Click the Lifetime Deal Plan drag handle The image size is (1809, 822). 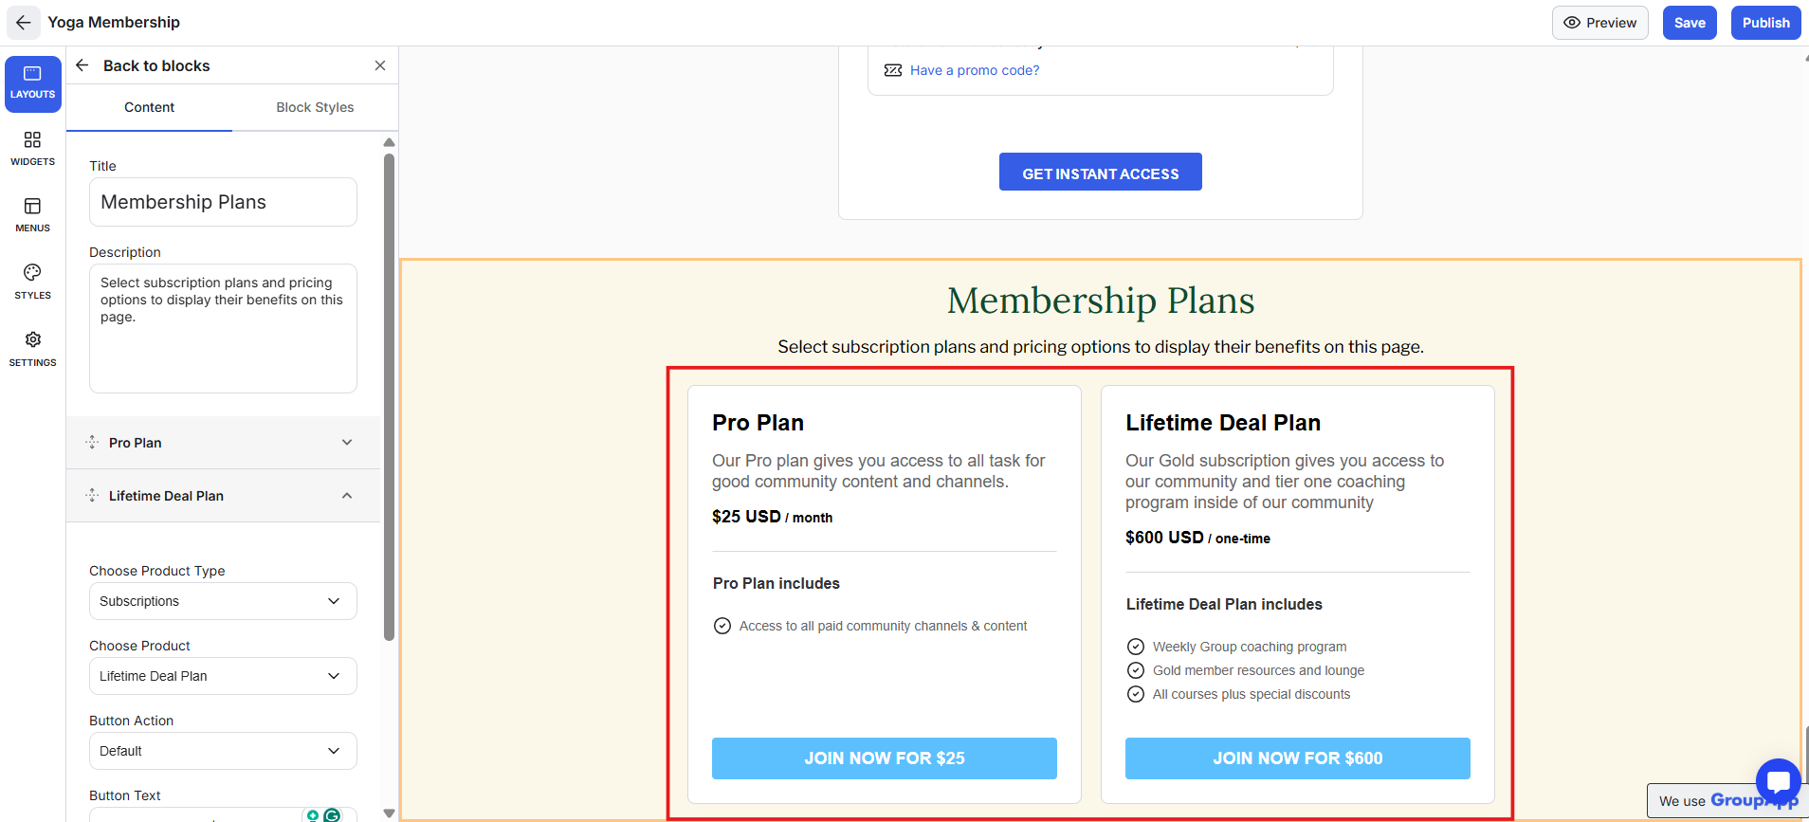click(92, 496)
